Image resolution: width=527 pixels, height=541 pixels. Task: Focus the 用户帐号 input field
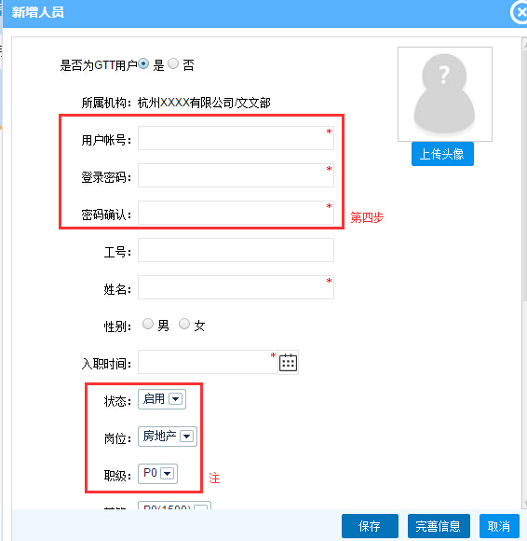[x=236, y=138]
